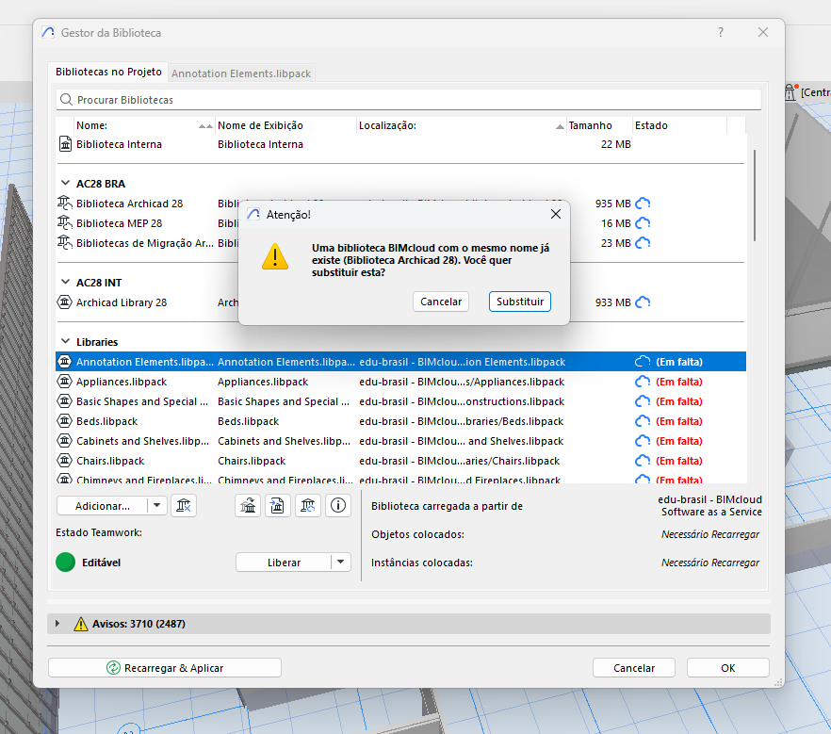The width and height of the screenshot is (831, 734).
Task: Collapse the Libraries group
Action: tap(65, 342)
